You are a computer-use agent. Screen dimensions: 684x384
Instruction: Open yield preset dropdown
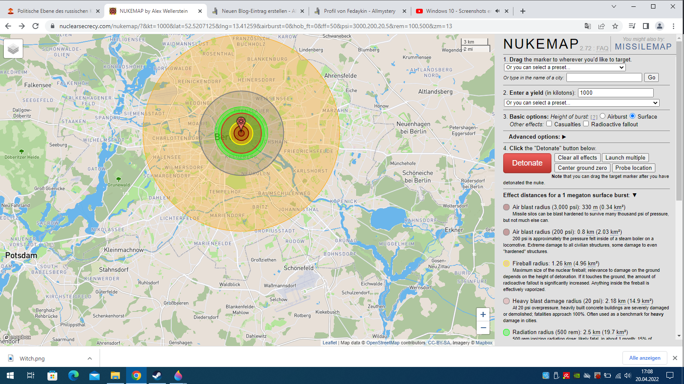point(582,103)
